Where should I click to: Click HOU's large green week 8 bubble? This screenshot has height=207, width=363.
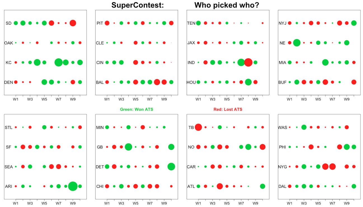click(248, 82)
